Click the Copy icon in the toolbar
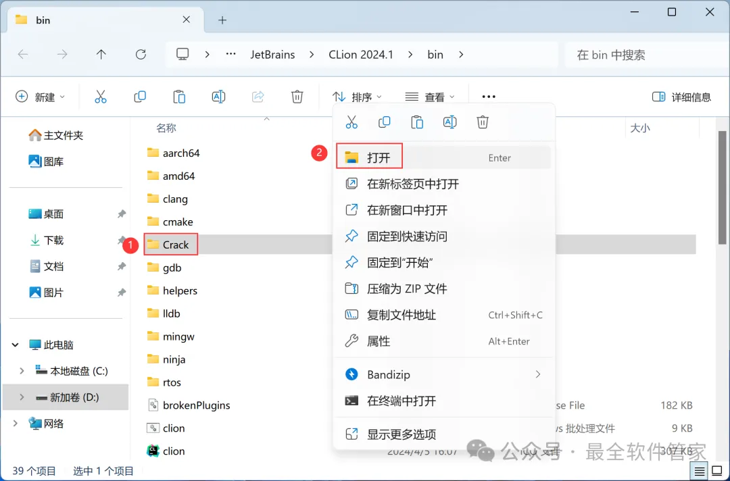Image resolution: width=730 pixels, height=481 pixels. [140, 97]
